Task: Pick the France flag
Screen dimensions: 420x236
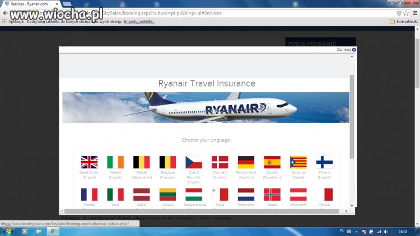Action: (89, 195)
